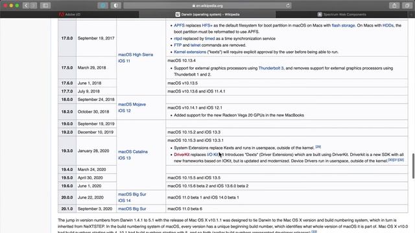This screenshot has width=415, height=233.
Task: Click the half-shaded shield extension icon
Action: click(x=115, y=5)
